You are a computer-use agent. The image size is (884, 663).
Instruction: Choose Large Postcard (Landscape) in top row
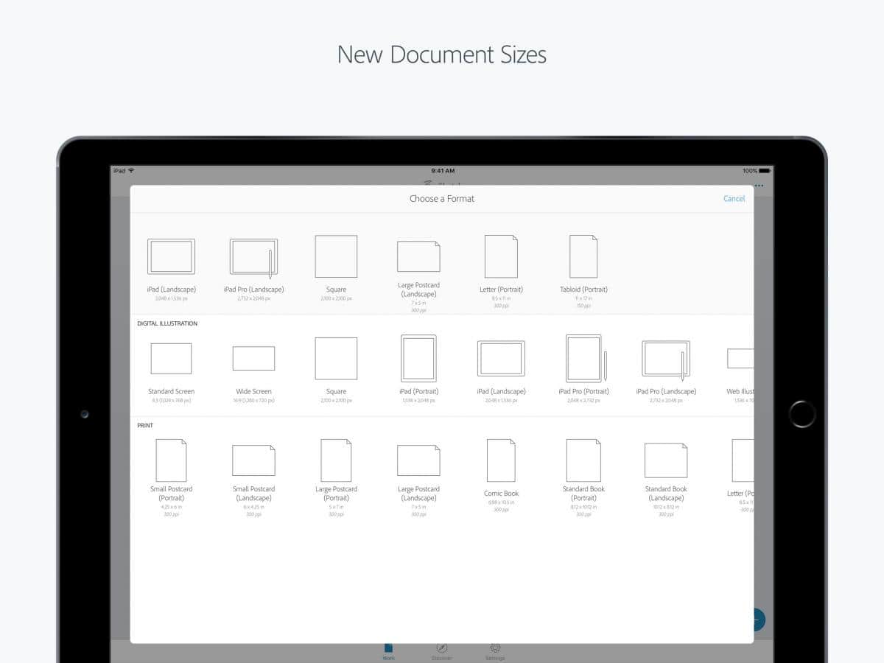click(x=418, y=257)
